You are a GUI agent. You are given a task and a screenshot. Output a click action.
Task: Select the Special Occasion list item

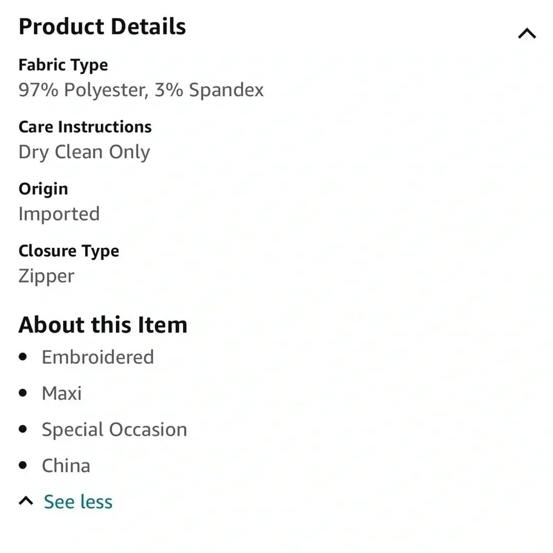[x=114, y=430]
